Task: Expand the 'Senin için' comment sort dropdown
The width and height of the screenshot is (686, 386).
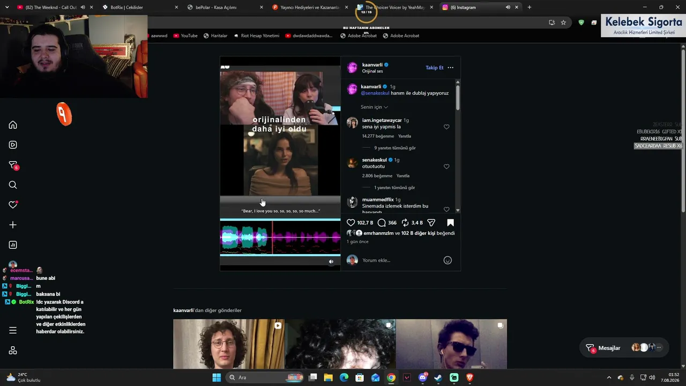Action: 374,107
